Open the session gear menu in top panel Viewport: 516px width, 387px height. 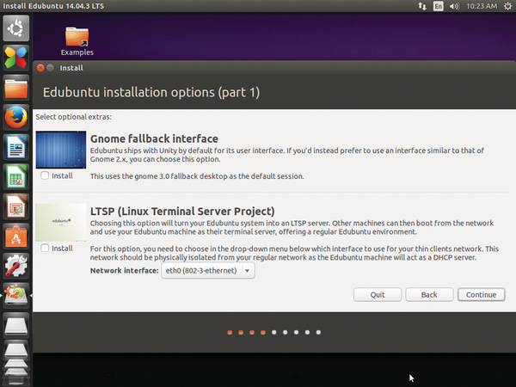tap(507, 6)
